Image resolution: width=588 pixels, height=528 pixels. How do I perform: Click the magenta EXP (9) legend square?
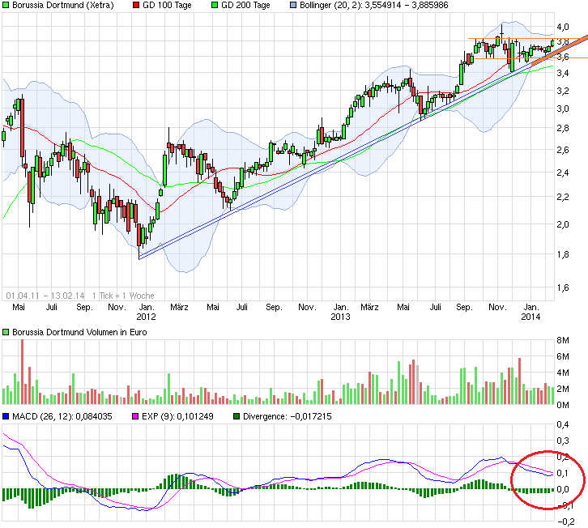pos(135,416)
